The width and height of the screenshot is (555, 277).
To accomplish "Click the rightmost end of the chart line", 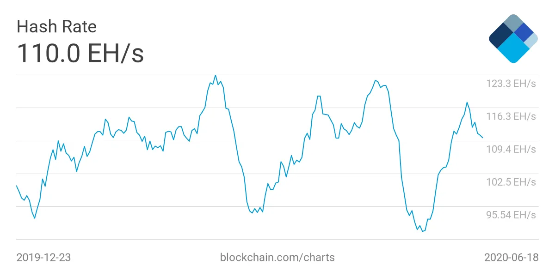I will coord(483,138).
